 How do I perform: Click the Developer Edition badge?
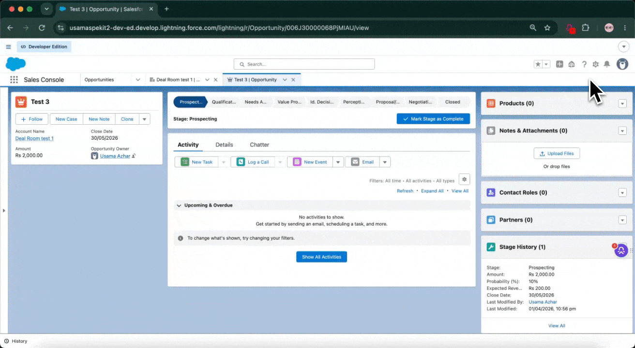tap(44, 47)
